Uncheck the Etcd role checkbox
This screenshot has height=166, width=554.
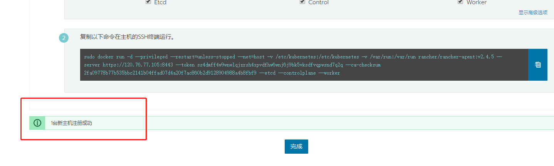tap(148, 2)
